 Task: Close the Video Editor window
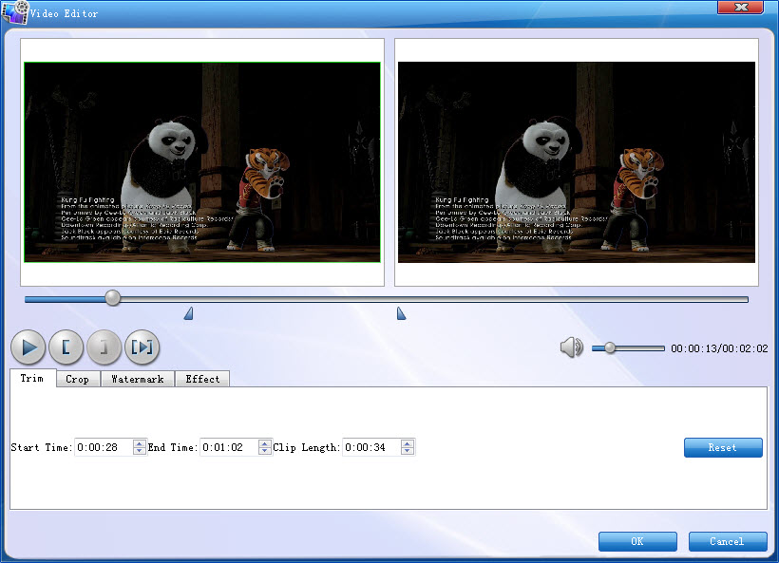click(x=741, y=7)
